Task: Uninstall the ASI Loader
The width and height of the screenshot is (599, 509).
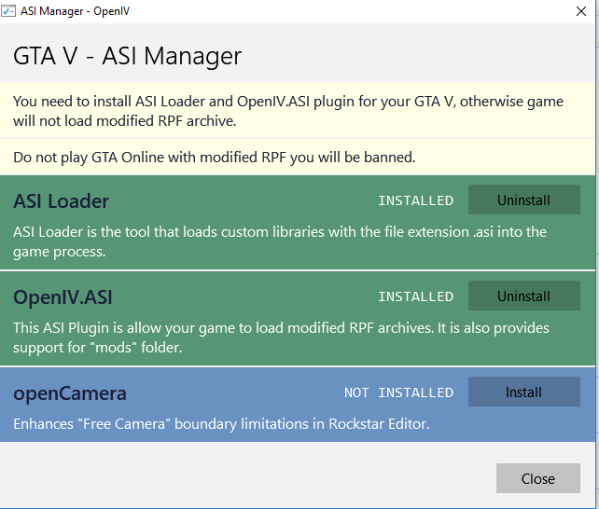Action: pos(523,200)
